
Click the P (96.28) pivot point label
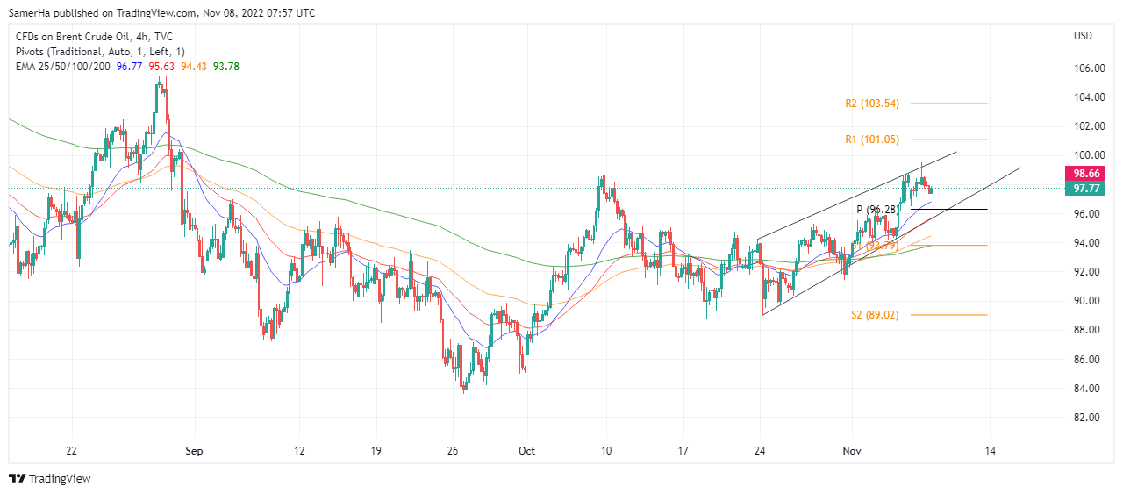pyautogui.click(x=876, y=210)
